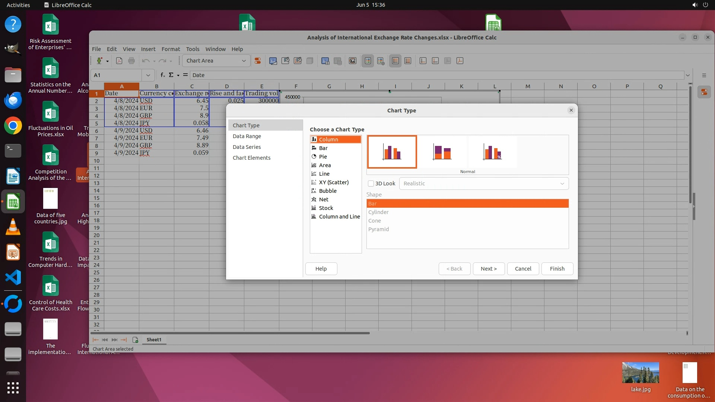The image size is (715, 402).
Task: Click the Export as PDF toolbar icon
Action: [x=119, y=61]
